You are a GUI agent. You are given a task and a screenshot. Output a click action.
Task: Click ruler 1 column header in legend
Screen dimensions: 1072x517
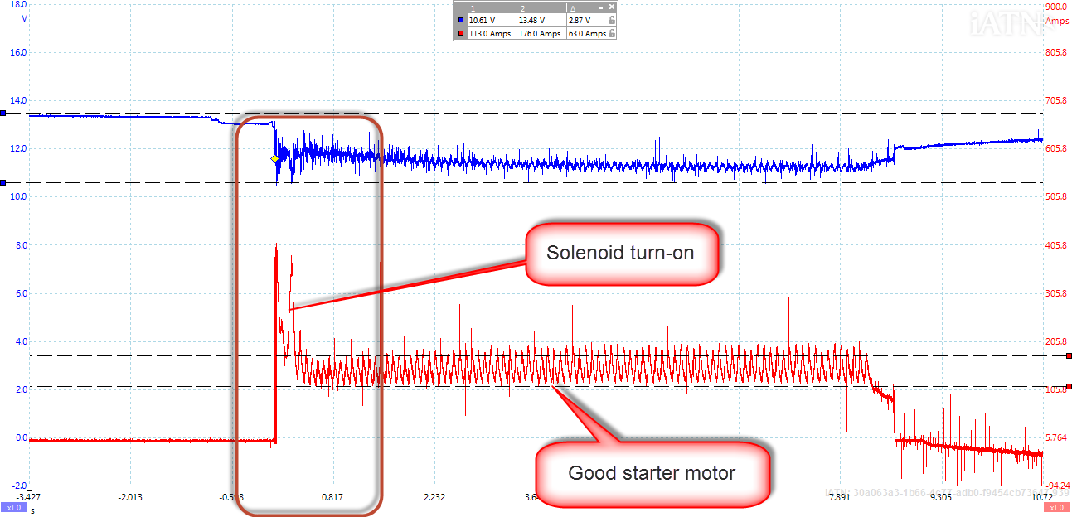(x=473, y=7)
